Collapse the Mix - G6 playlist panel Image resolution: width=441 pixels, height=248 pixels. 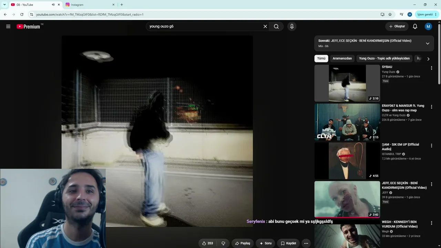pyautogui.click(x=428, y=43)
